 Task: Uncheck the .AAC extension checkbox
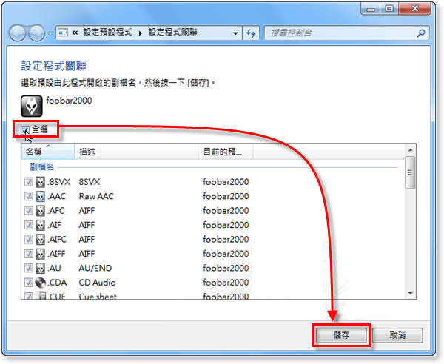coord(28,197)
